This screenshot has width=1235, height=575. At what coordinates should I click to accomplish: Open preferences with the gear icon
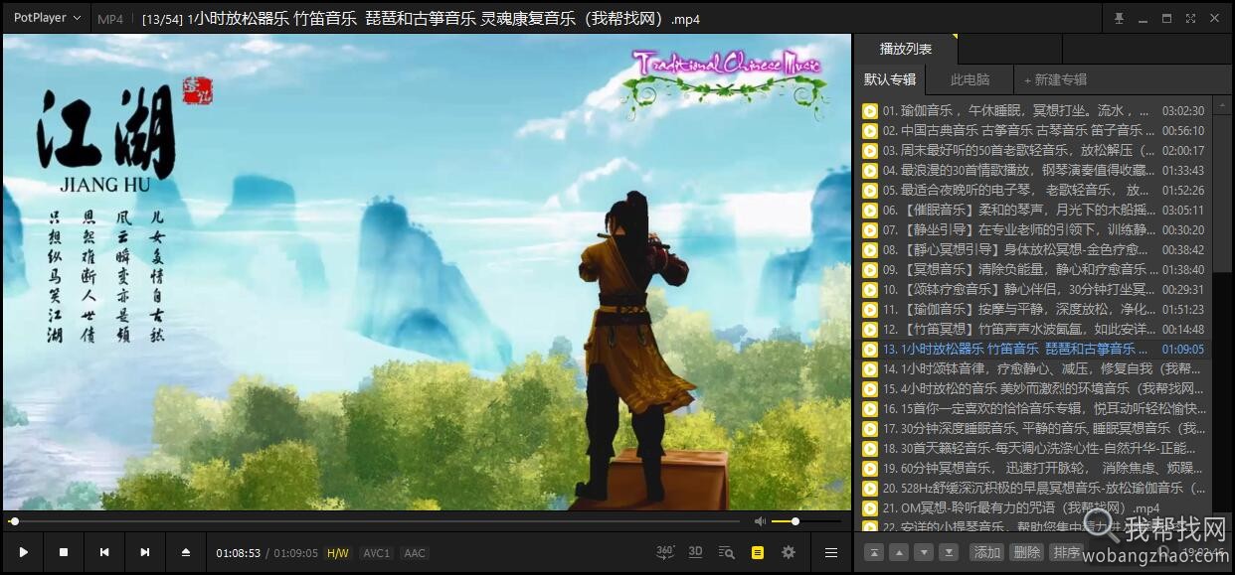(x=789, y=552)
